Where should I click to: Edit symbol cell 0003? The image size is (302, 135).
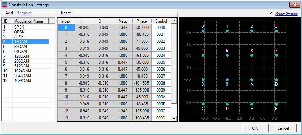pyautogui.click(x=161, y=48)
